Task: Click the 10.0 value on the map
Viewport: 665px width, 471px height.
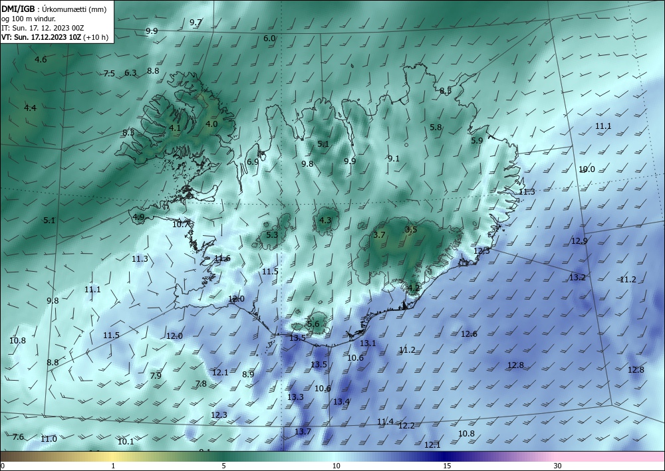Action: (587, 169)
